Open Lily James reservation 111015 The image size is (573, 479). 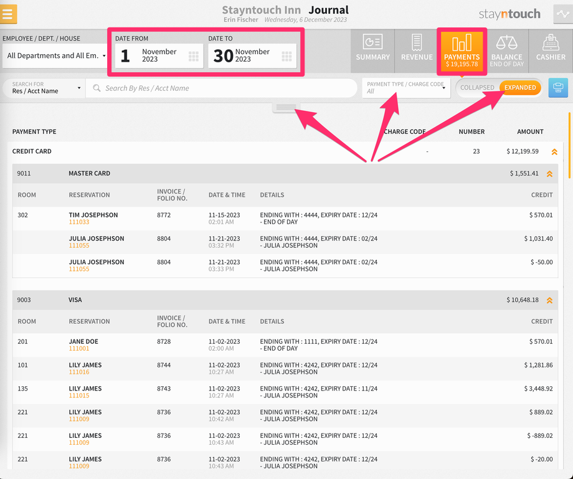tap(79, 396)
